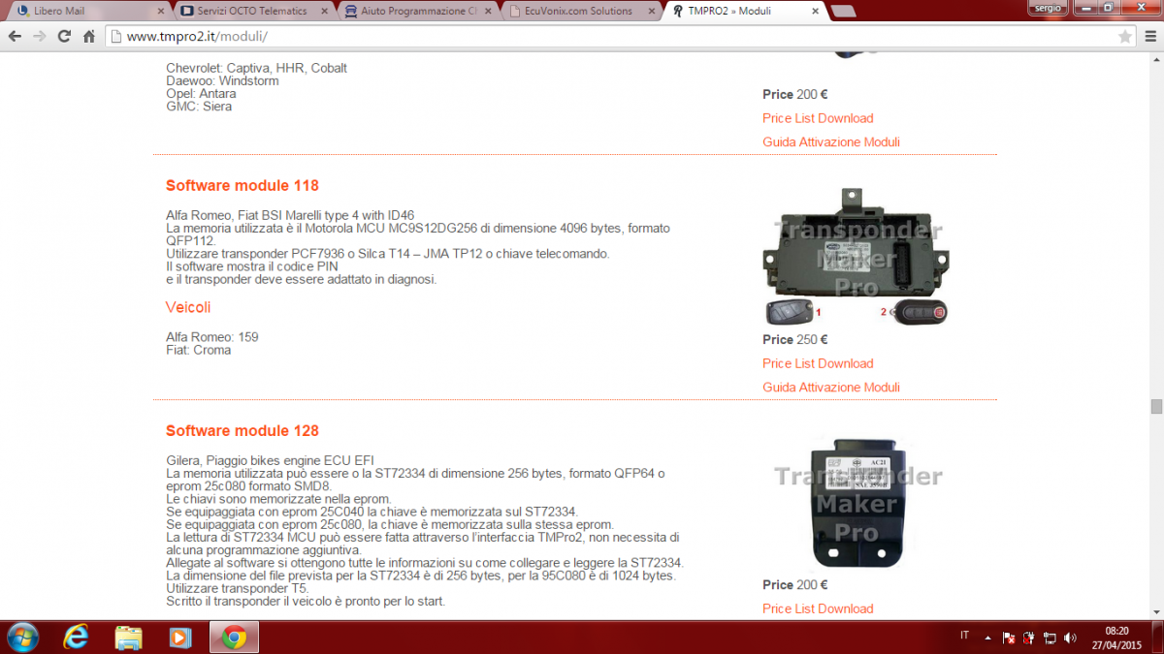Open the network tray icon

tap(1050, 638)
